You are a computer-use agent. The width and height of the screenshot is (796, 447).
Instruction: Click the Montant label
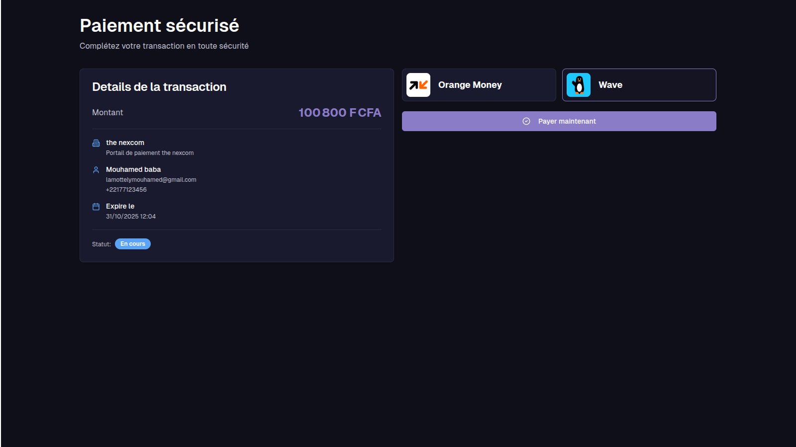pos(107,113)
